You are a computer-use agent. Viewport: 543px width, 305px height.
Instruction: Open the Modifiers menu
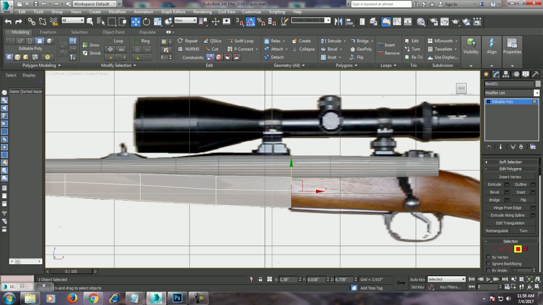pos(117,12)
